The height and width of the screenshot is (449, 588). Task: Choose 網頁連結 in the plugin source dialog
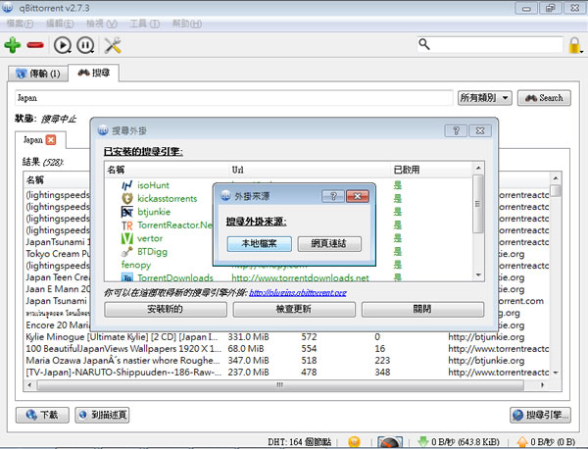click(329, 244)
